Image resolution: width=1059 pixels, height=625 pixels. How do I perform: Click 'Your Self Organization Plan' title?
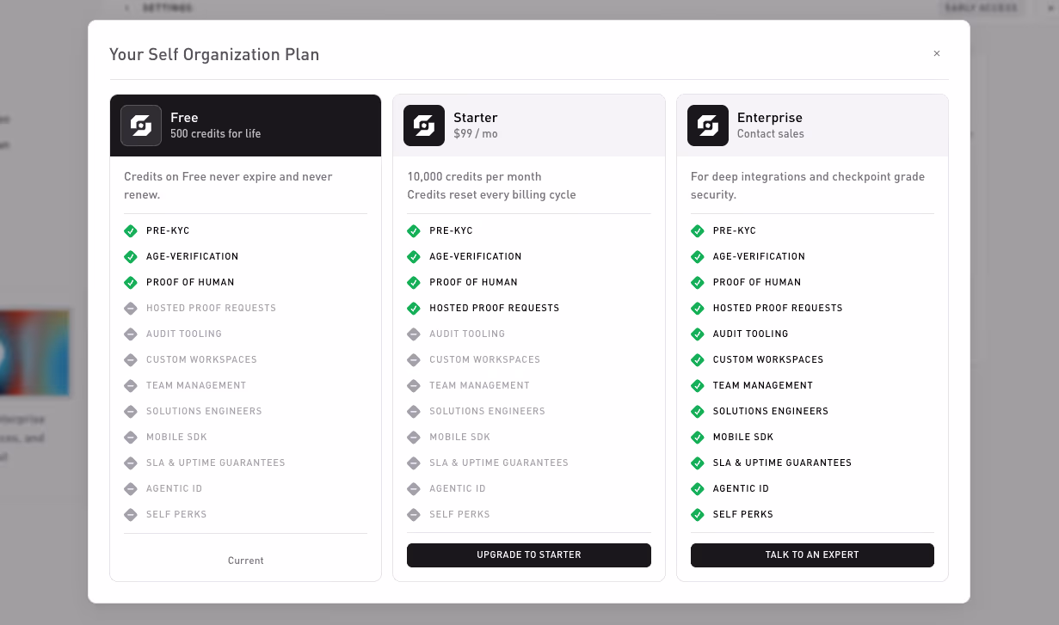point(214,54)
